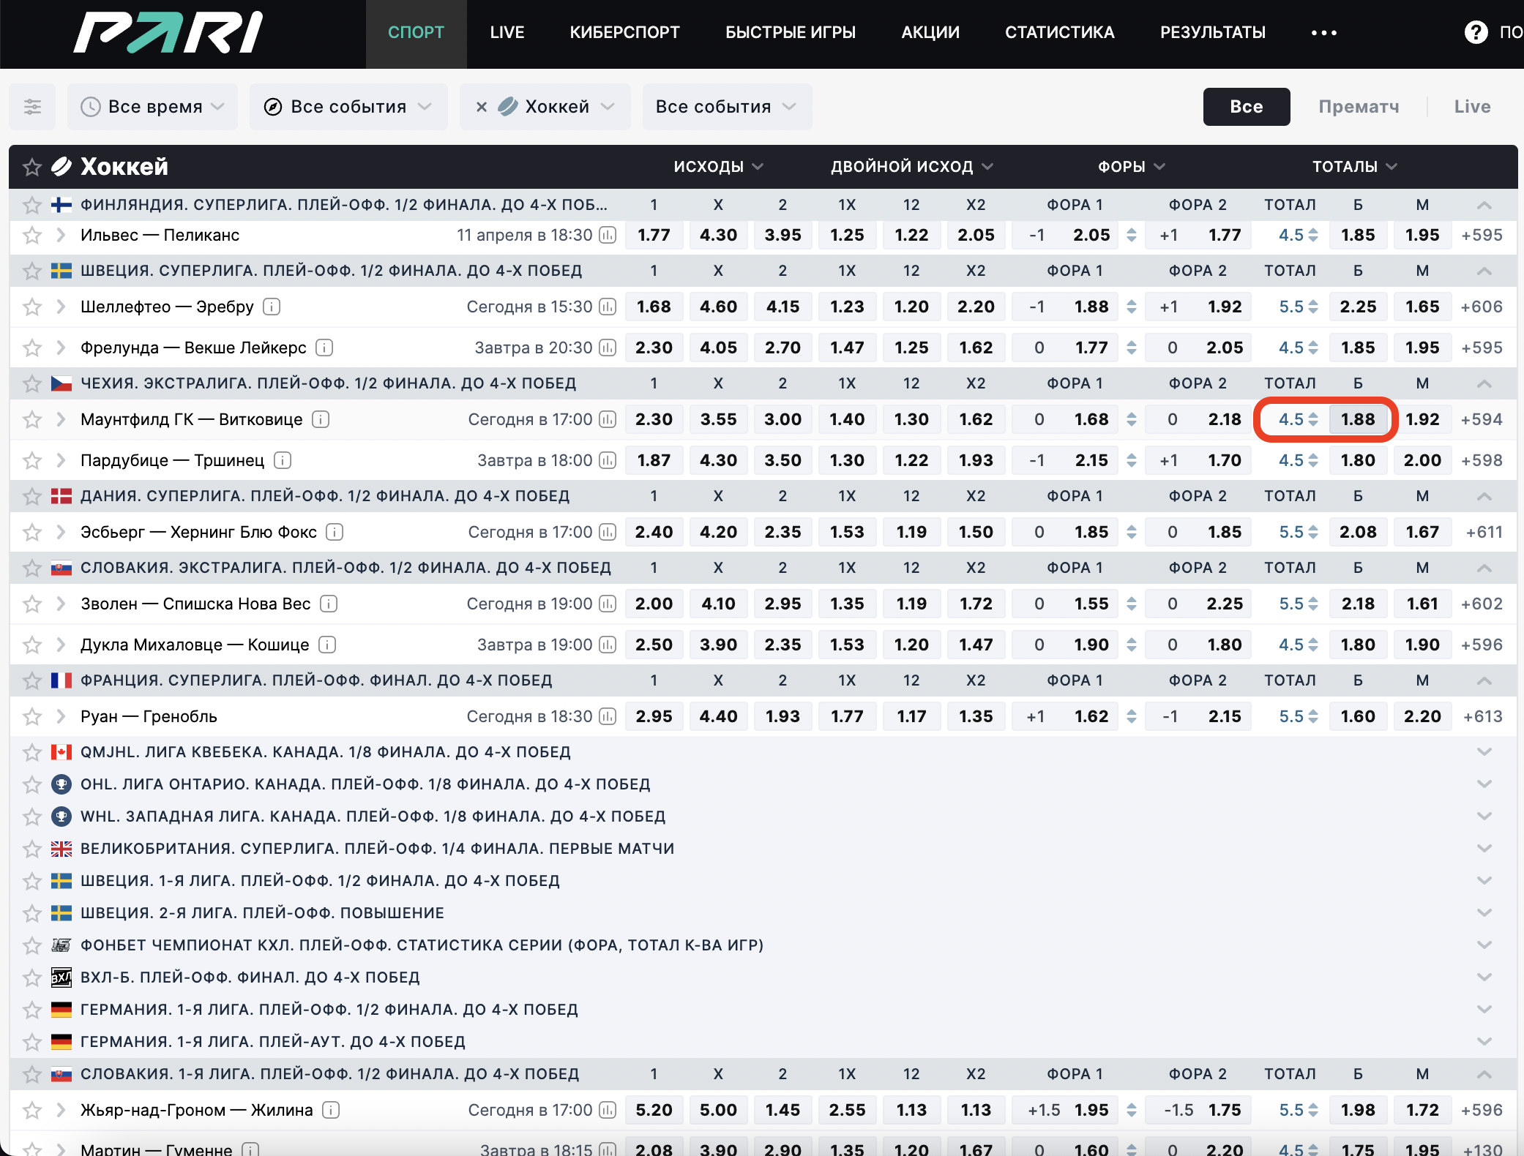1524x1156 pixels.
Task: Expand the QMJHL Лига Квебека section
Action: pyautogui.click(x=1484, y=751)
